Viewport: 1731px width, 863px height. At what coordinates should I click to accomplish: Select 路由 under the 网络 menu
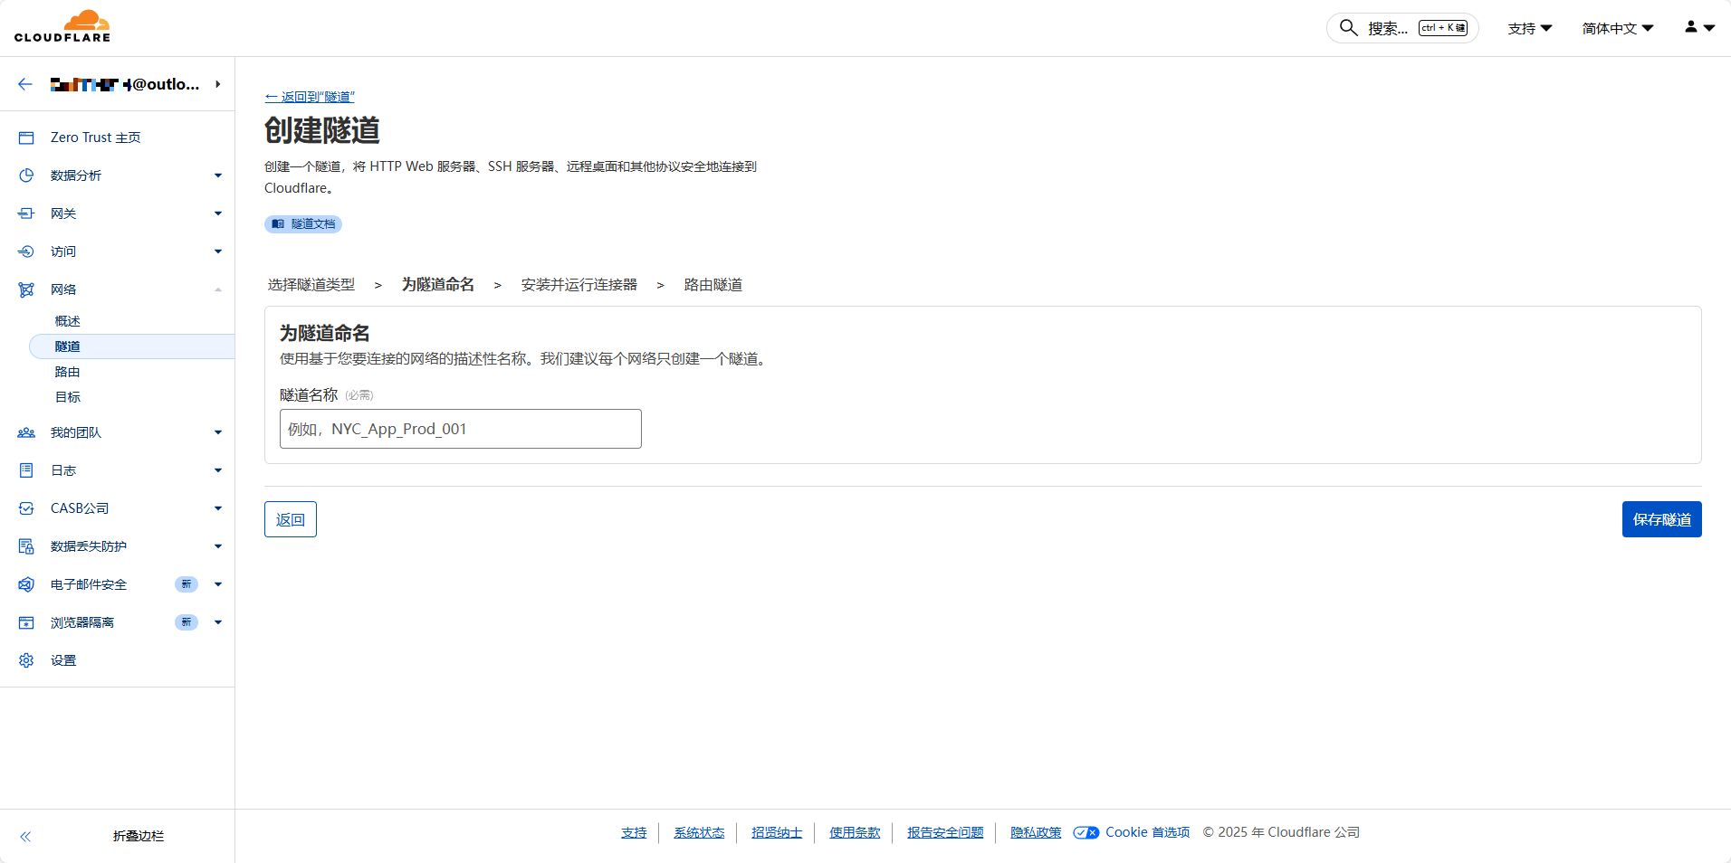(x=68, y=372)
